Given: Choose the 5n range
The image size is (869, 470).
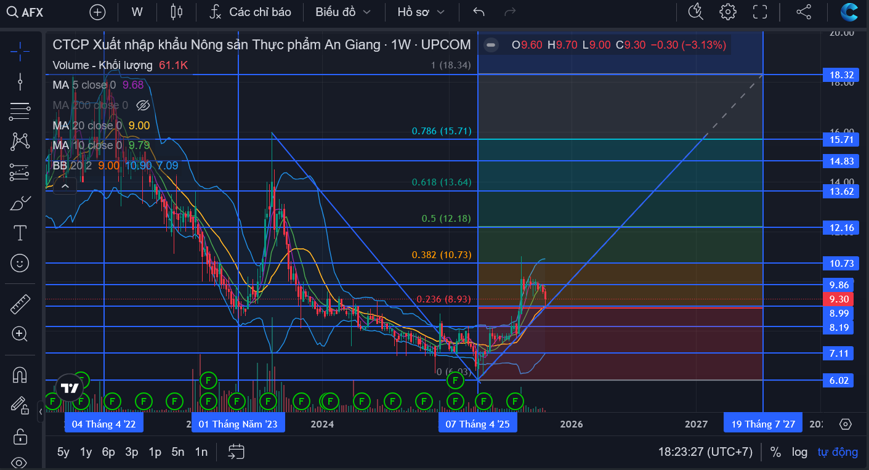Looking at the screenshot, I should click(x=178, y=452).
